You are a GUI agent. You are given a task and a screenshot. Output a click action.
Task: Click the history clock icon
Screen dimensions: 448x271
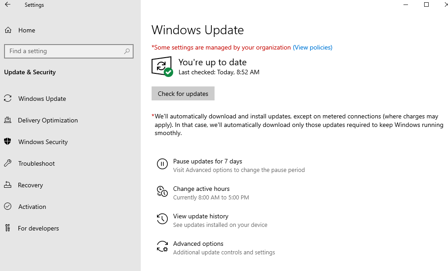click(162, 219)
